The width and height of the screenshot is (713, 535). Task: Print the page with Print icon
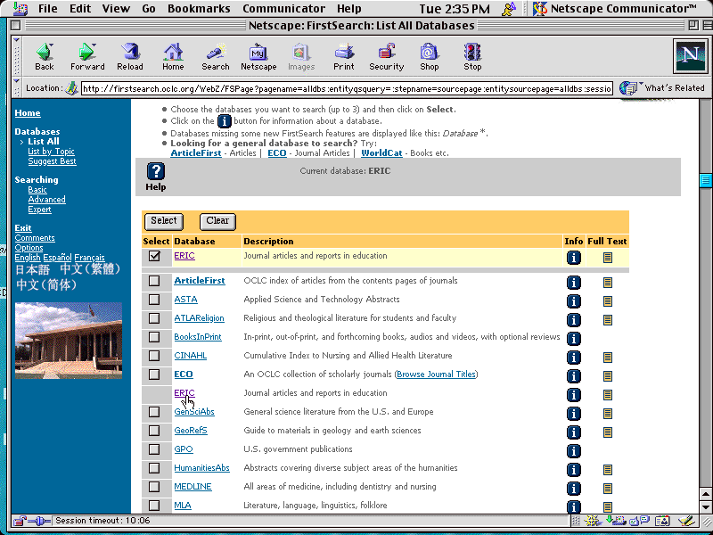(x=344, y=57)
